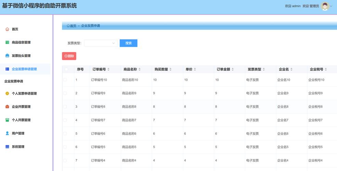Image resolution: width=337 pixels, height=171 pixels.
Task: Collapse 企业发票申请管理 menu
Action: (25, 69)
